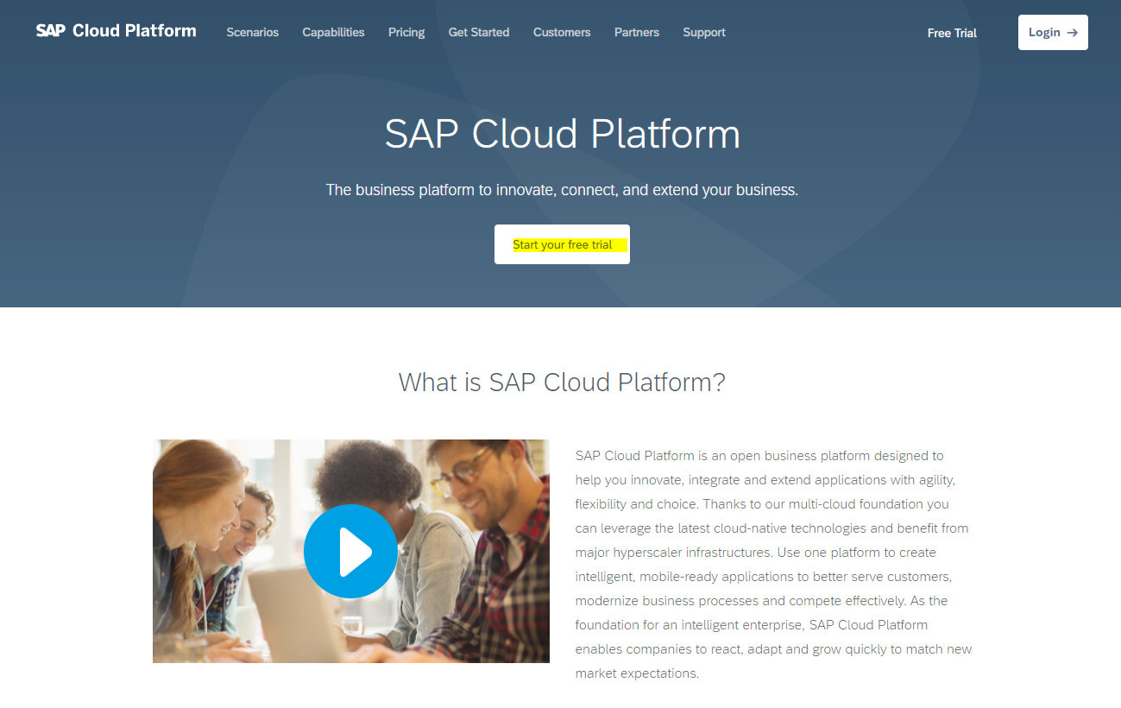1121x708 pixels.
Task: Open the Support page
Action: click(704, 32)
